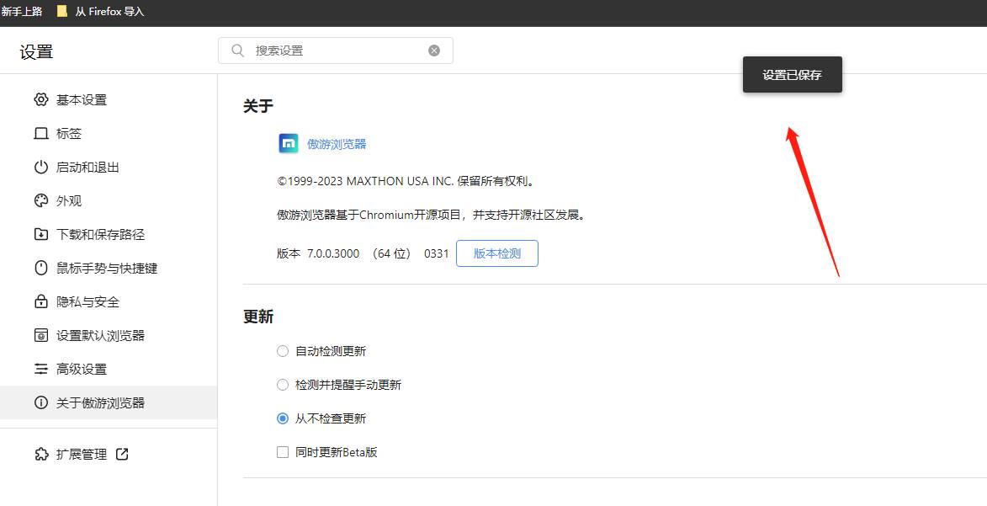The width and height of the screenshot is (987, 506).
Task: Click the 设置 page title
Action: 36,51
